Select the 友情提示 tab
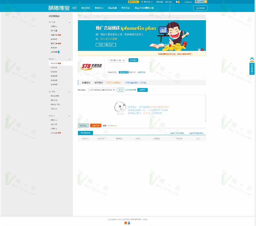 tap(86, 82)
